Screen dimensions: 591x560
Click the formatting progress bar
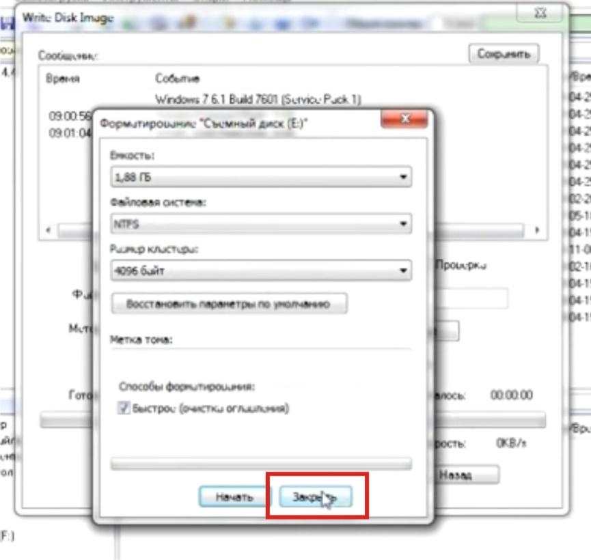(260, 464)
